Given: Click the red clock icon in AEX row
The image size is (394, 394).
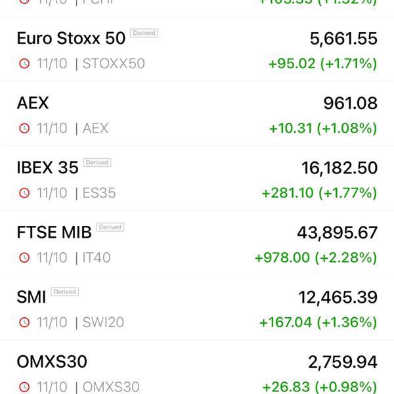Looking at the screenshot, I should (x=24, y=128).
